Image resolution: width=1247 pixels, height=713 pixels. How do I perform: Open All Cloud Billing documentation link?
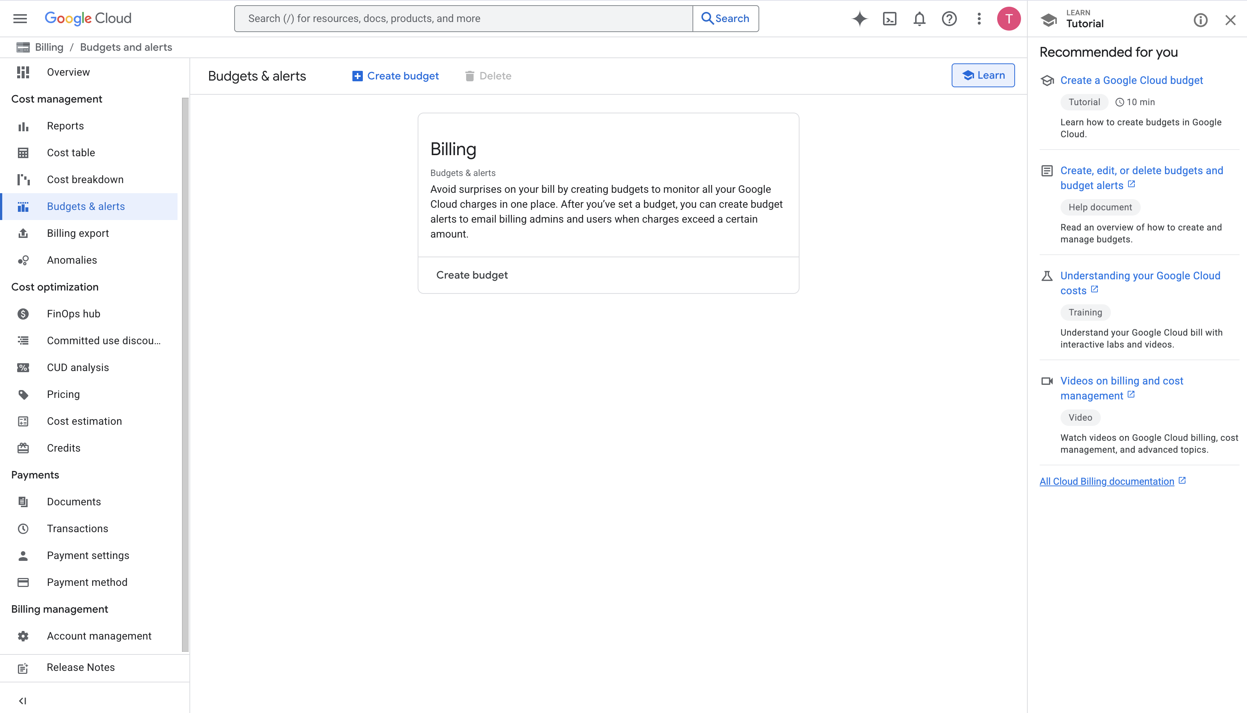click(1106, 481)
